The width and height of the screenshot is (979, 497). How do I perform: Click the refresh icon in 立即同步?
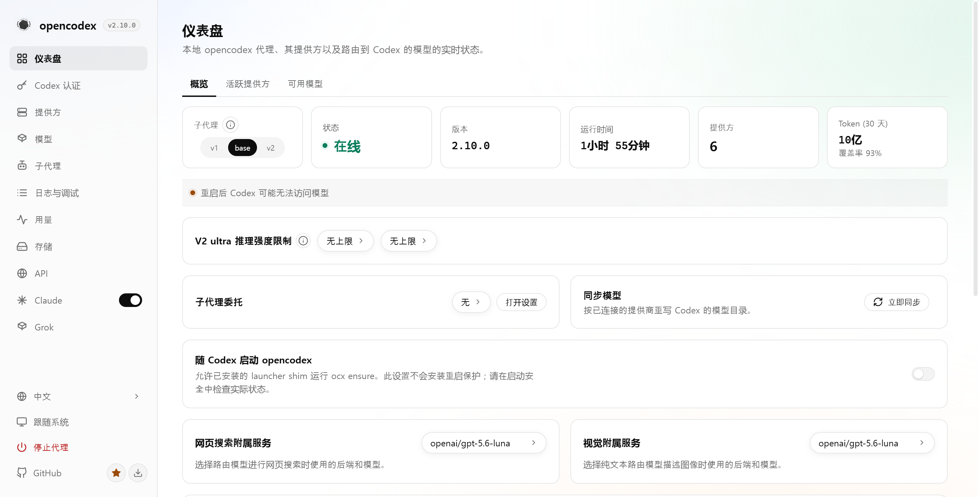(x=878, y=302)
